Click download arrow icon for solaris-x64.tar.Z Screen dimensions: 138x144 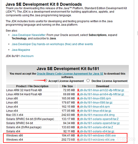pos(78,127)
